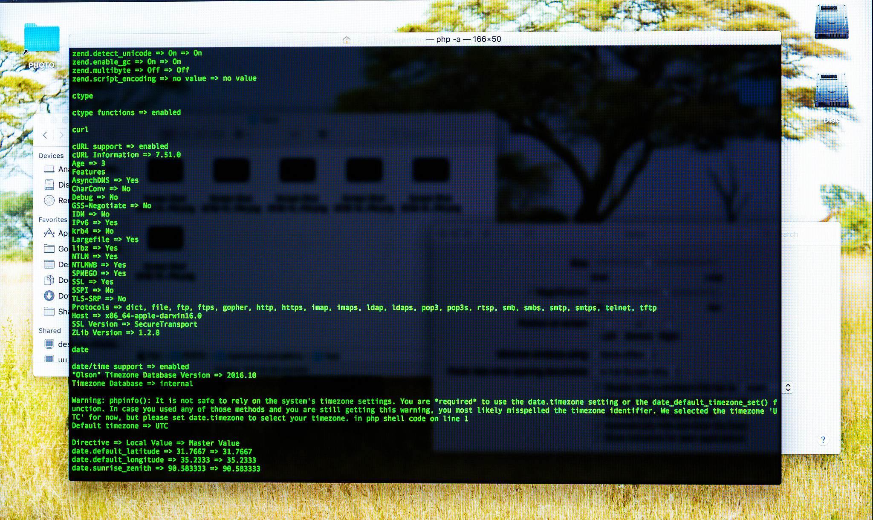This screenshot has height=520, width=873.
Task: Click the Favorites heading in Finder sidebar
Action: tap(53, 220)
